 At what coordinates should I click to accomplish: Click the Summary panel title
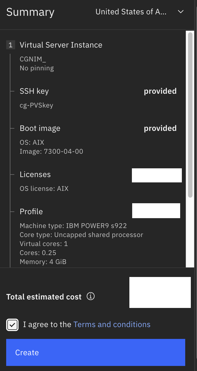coord(30,12)
